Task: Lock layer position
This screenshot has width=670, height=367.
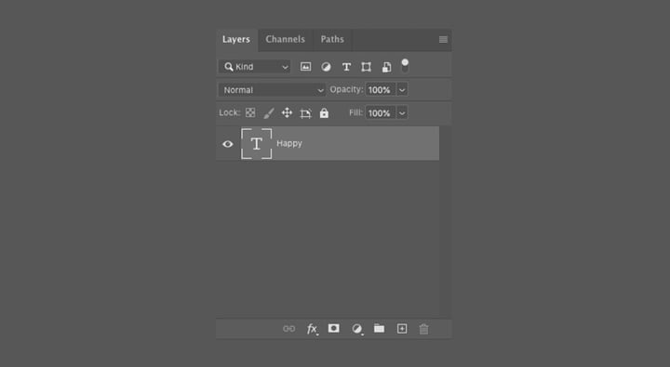Action: click(287, 112)
